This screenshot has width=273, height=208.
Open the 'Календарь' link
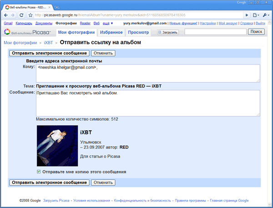24,23
